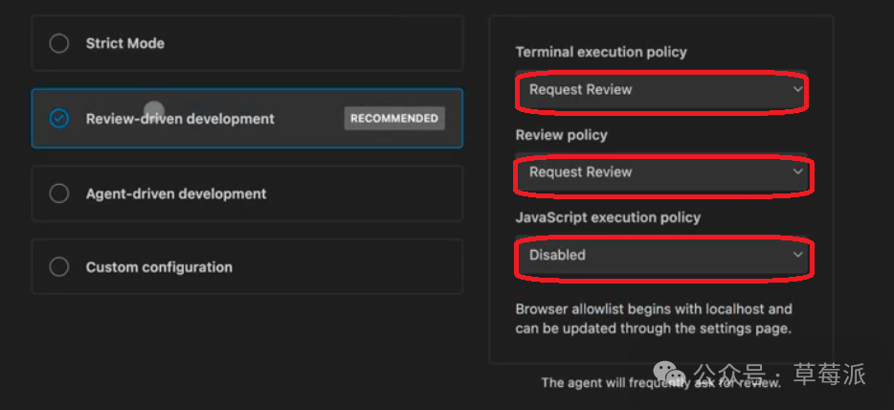
Task: Open the JavaScript execution policy Disabled dropdown
Action: click(660, 256)
